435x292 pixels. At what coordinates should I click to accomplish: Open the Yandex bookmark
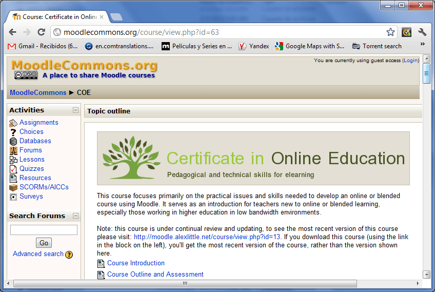253,46
